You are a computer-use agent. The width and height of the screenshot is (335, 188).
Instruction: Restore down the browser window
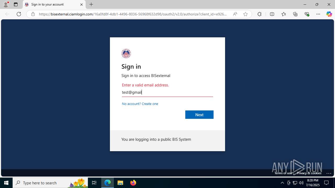coord(317,4)
